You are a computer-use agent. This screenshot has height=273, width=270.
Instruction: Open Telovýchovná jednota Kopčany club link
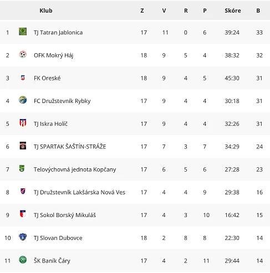pyautogui.click(x=75, y=169)
